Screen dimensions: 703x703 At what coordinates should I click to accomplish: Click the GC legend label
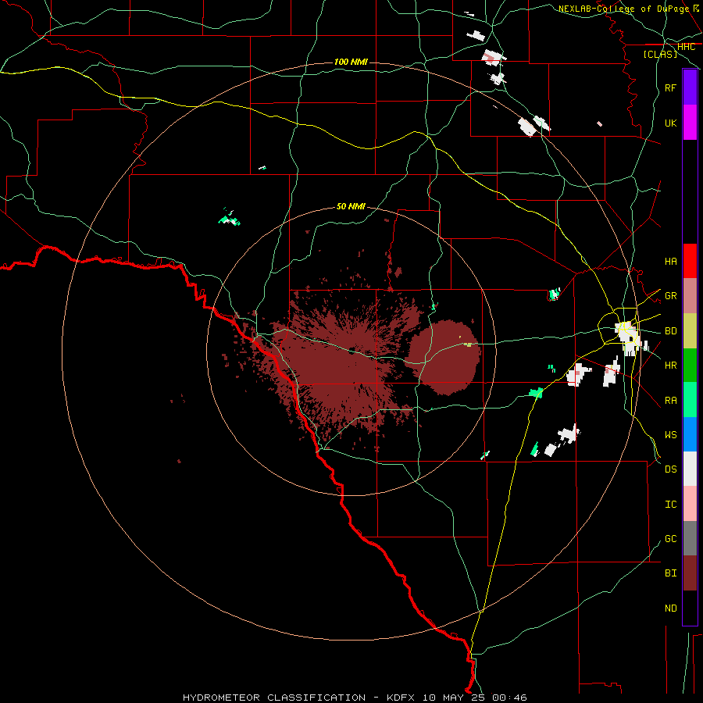click(x=670, y=539)
